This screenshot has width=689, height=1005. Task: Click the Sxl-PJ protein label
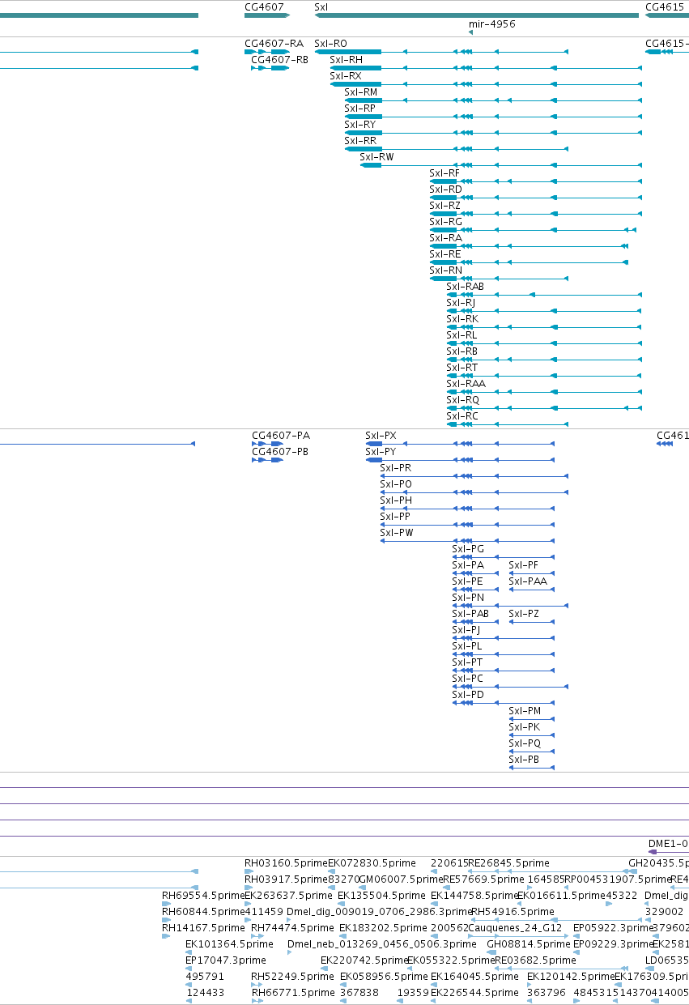click(466, 630)
